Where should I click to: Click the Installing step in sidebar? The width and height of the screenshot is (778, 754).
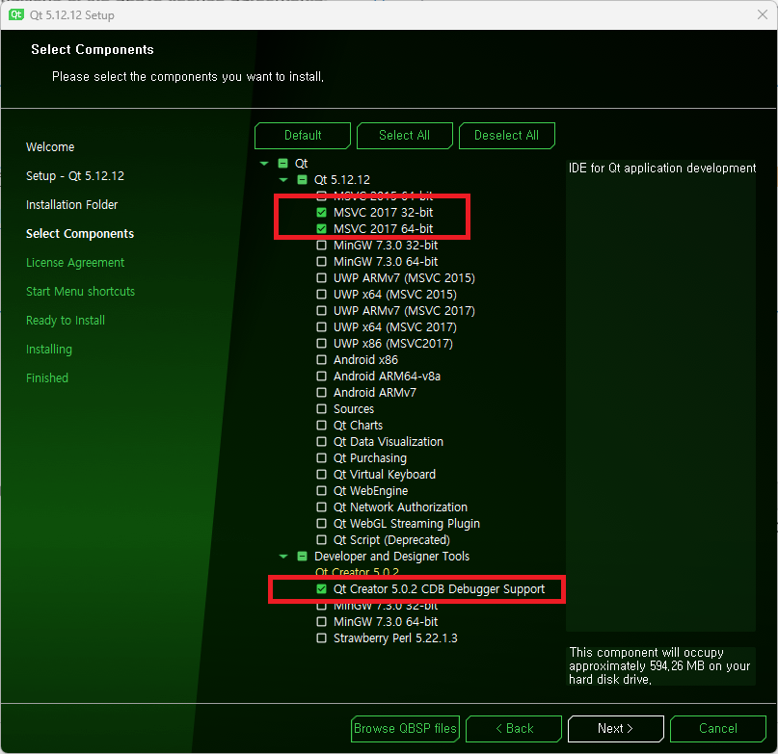(49, 349)
